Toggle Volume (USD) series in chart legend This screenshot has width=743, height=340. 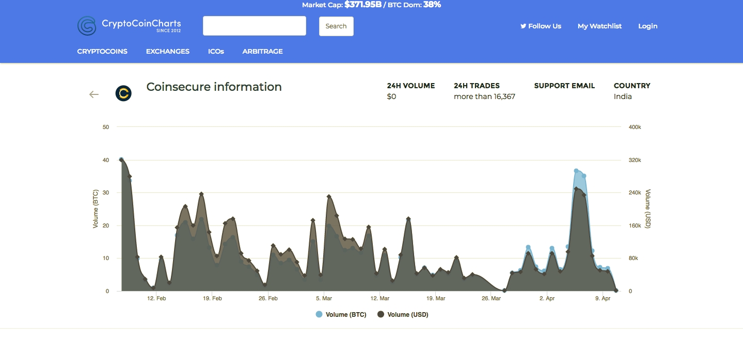point(403,315)
